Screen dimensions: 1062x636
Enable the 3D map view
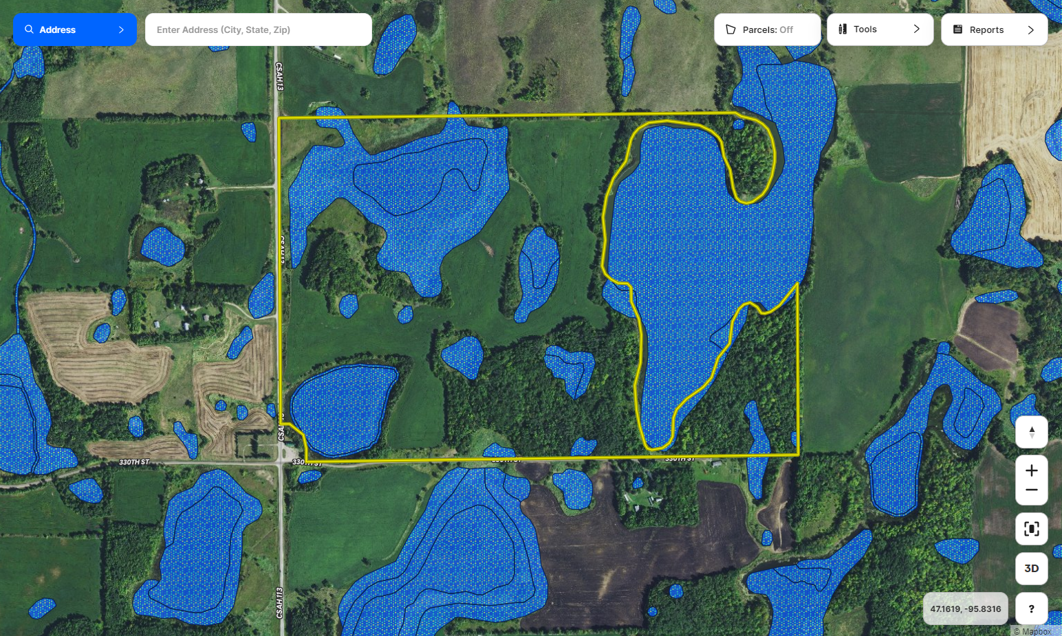tap(1031, 568)
